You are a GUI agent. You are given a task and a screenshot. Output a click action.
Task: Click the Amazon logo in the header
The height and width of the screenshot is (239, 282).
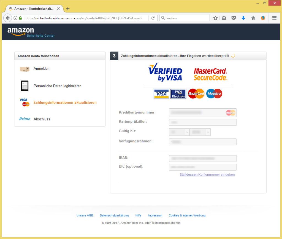point(20,31)
